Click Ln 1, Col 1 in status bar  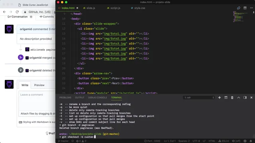(x=170, y=141)
